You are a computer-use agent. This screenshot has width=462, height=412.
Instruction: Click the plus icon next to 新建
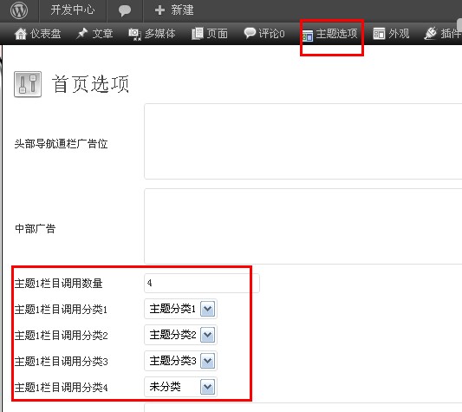pyautogui.click(x=159, y=10)
